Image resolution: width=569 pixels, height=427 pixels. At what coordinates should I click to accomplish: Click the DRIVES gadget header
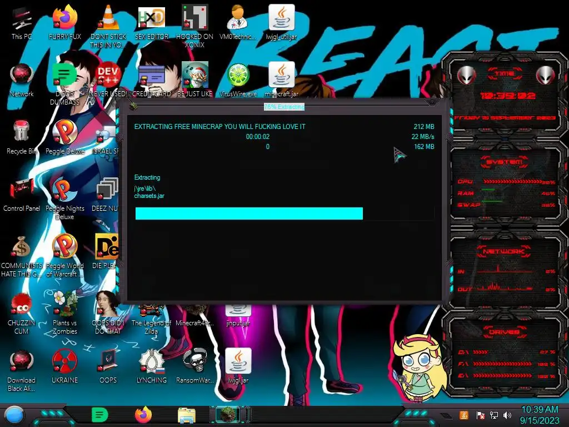(x=503, y=332)
